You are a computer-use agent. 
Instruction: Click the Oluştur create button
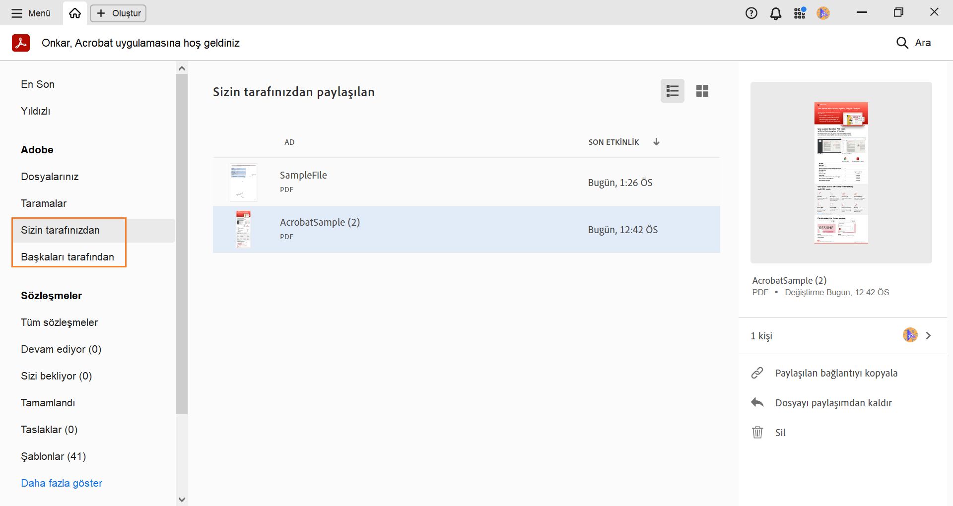(x=118, y=13)
